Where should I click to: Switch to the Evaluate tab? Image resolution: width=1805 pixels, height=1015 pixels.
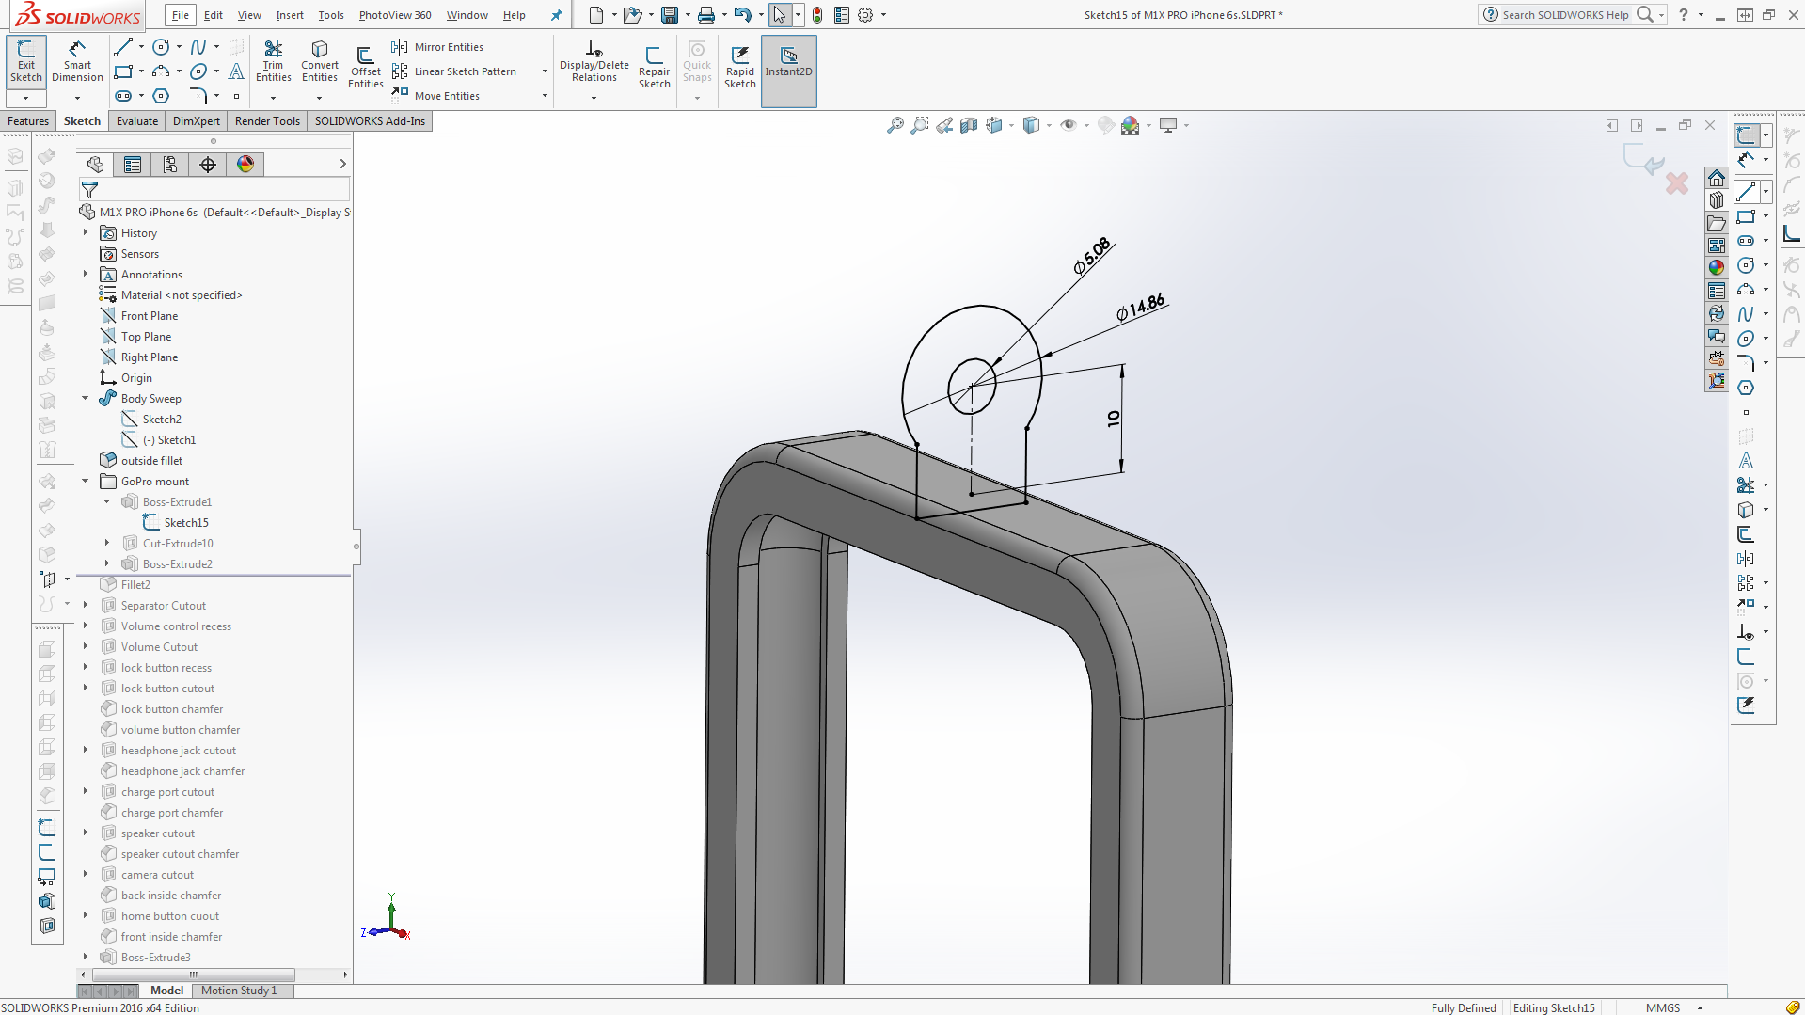[x=137, y=121]
